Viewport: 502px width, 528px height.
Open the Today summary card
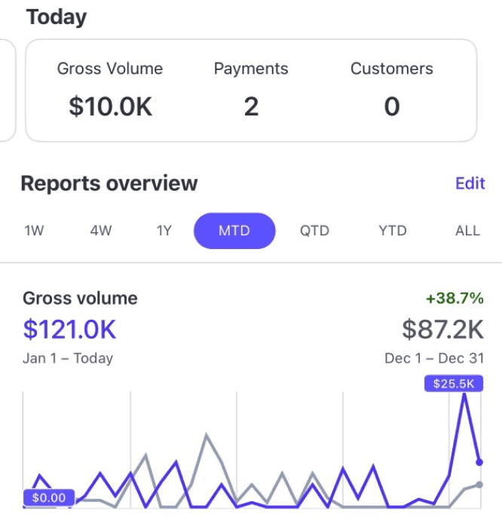(x=251, y=91)
